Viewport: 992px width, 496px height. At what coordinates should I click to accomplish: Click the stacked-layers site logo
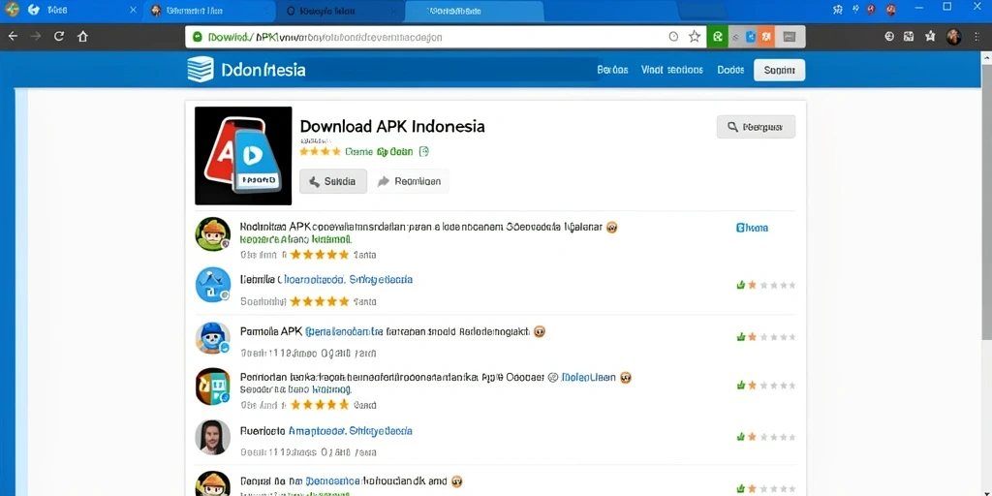201,70
